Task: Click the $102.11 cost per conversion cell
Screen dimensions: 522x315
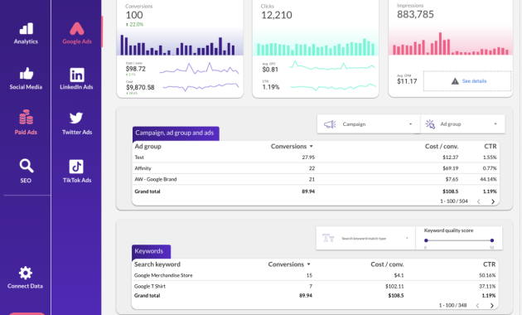Action: 394,286
